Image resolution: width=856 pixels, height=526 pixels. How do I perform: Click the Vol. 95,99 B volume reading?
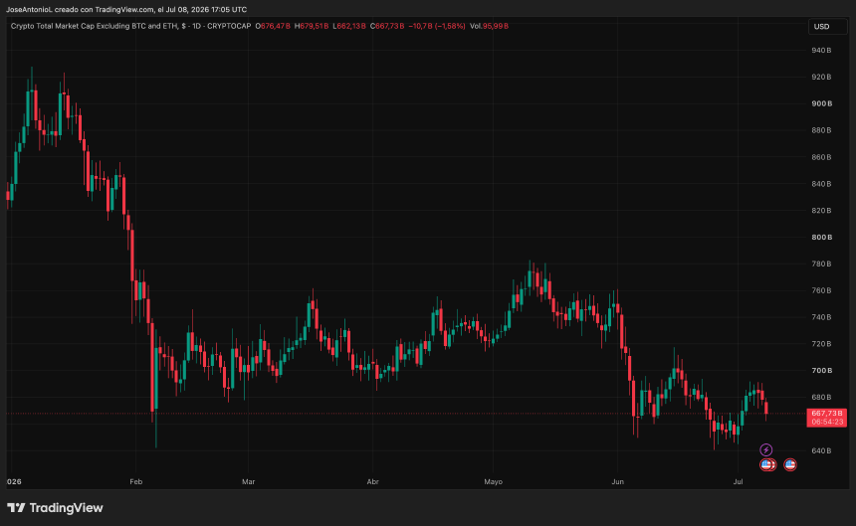(x=489, y=26)
